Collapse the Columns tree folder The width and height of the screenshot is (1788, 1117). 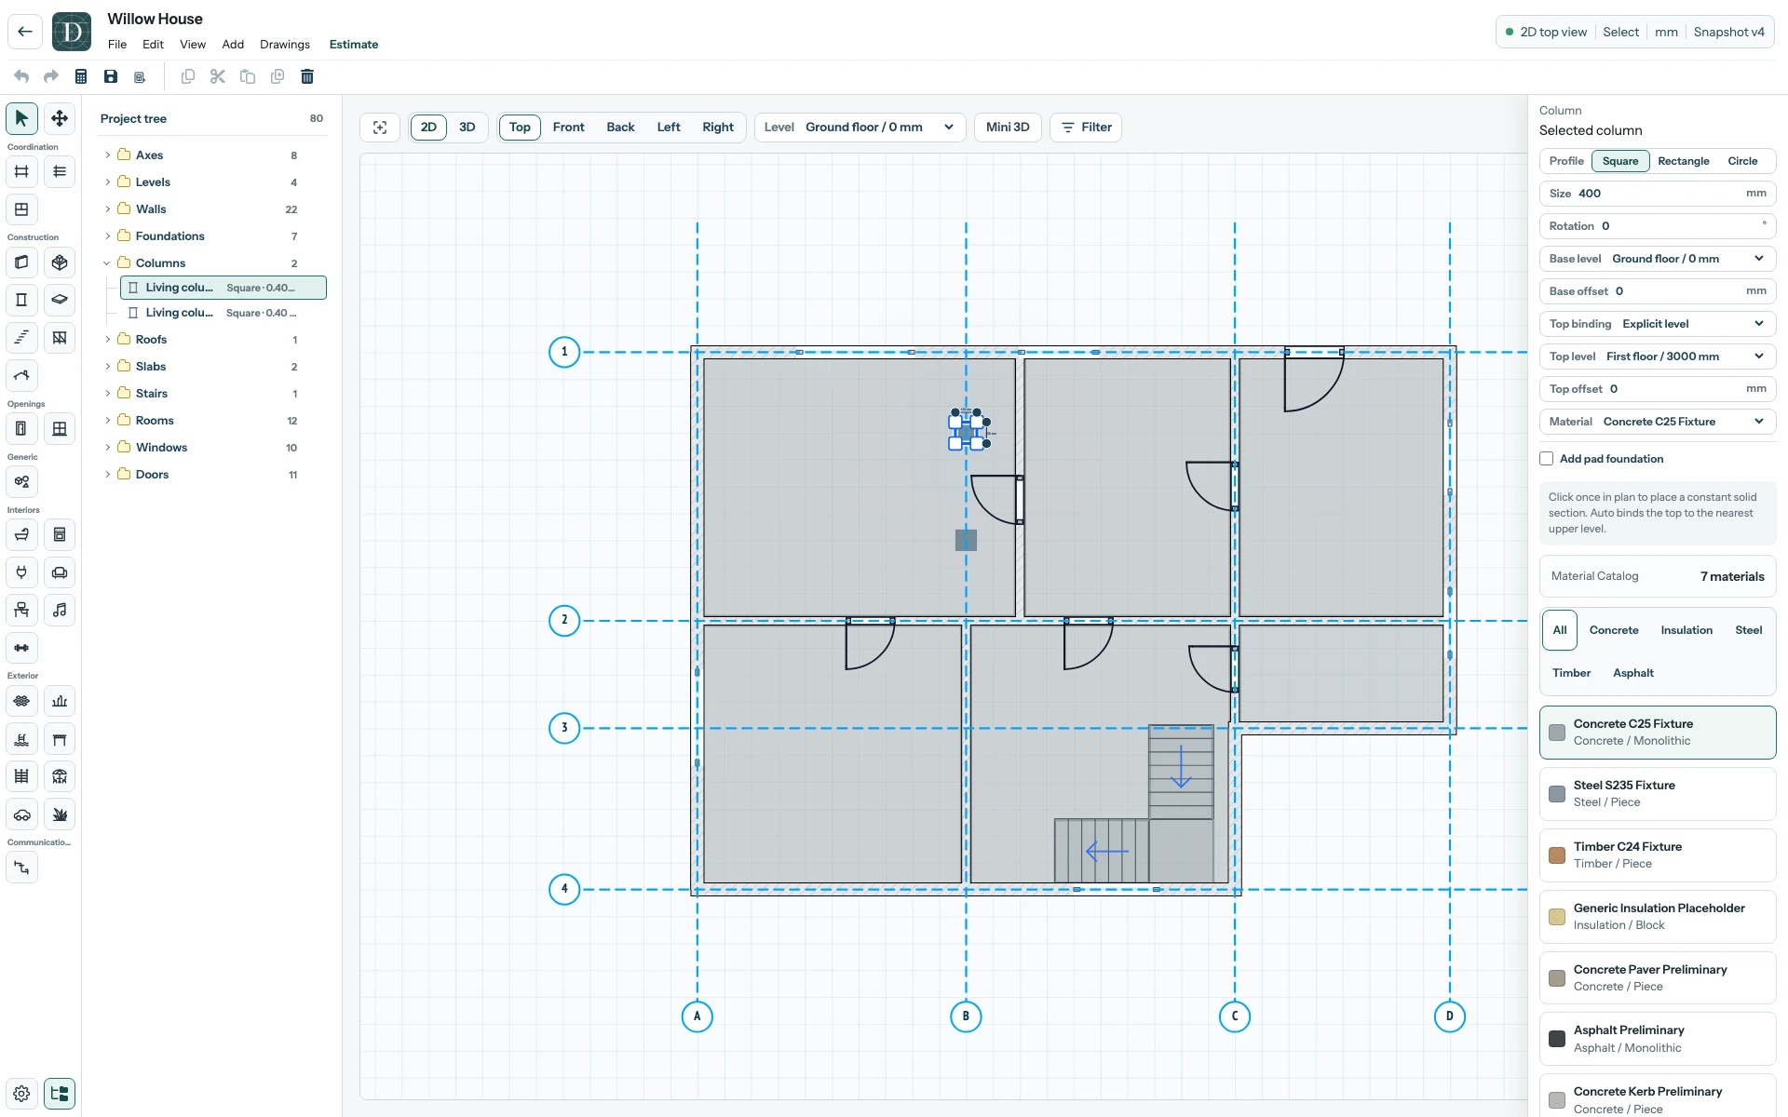108,263
